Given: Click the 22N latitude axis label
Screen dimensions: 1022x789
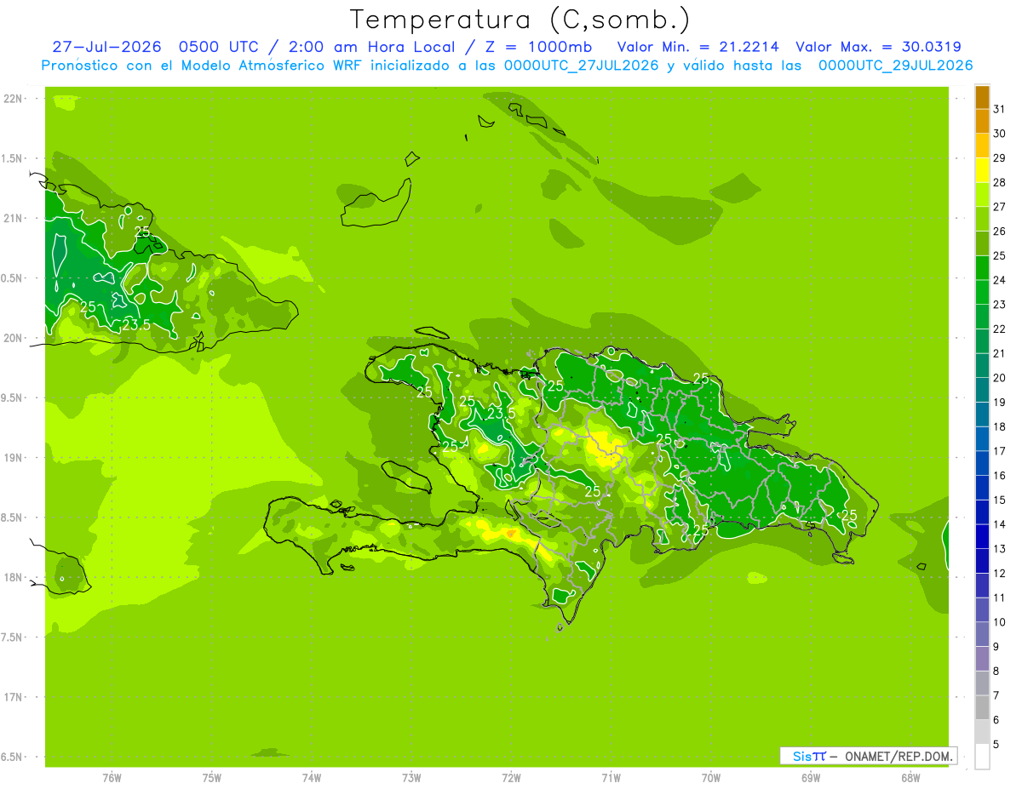Looking at the screenshot, I should coord(12,99).
